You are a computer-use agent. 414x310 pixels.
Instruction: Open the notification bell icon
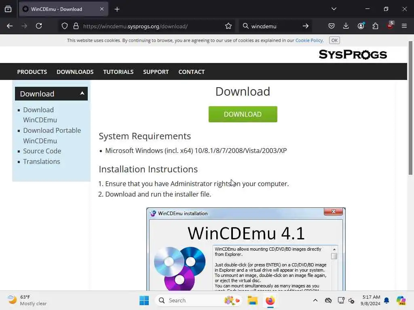point(387,300)
